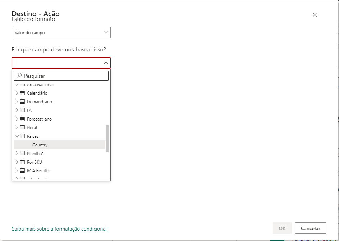Click the Forecast_ano label
The height and width of the screenshot is (241, 339).
(x=39, y=119)
